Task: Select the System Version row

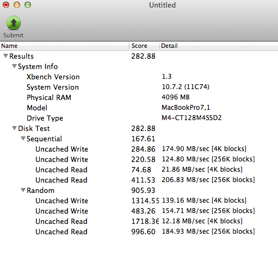Action: coord(139,87)
